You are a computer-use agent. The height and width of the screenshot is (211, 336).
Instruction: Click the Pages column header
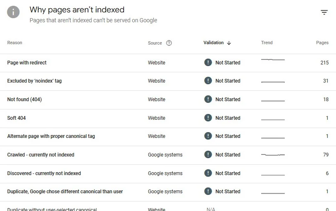tap(322, 43)
